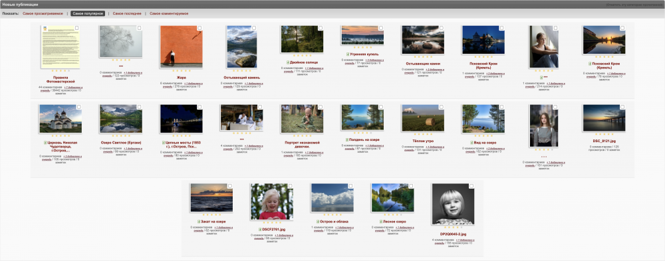665x261 pixels.
Task: Click the green icon beside DSCF2761.jpg title
Action: coord(260,229)
